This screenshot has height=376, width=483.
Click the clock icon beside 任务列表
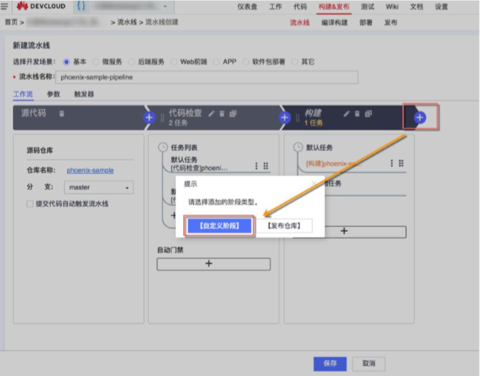163,148
